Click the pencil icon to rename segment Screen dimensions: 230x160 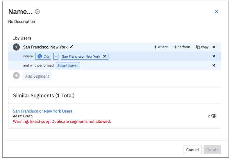tap(71, 47)
